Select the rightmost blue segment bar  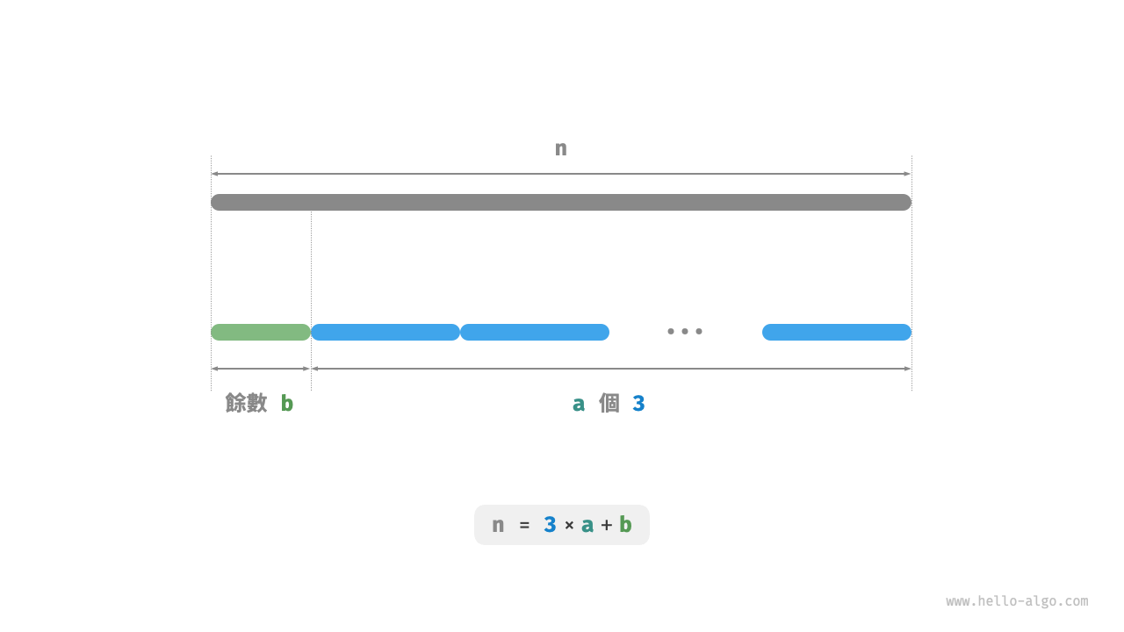[x=836, y=332]
